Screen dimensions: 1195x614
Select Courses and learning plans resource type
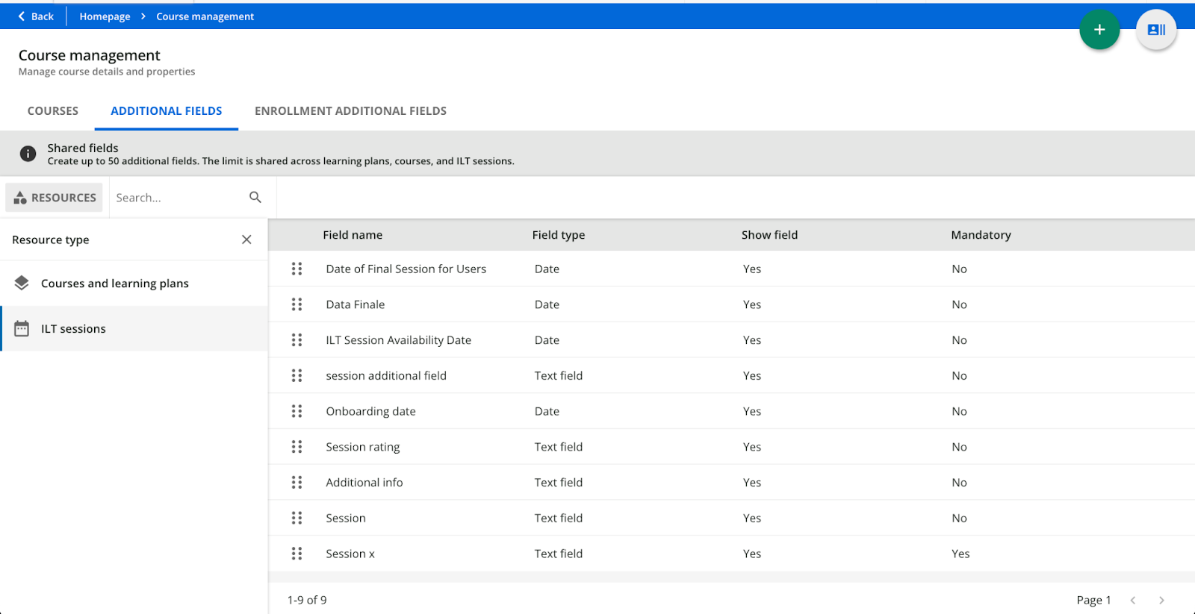coord(114,283)
